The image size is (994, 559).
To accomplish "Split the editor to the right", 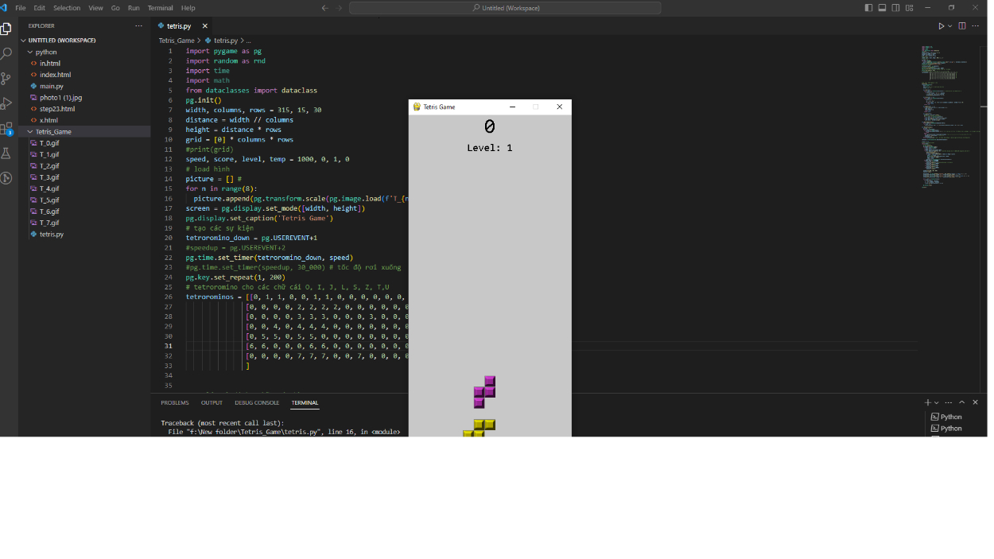I will click(961, 26).
